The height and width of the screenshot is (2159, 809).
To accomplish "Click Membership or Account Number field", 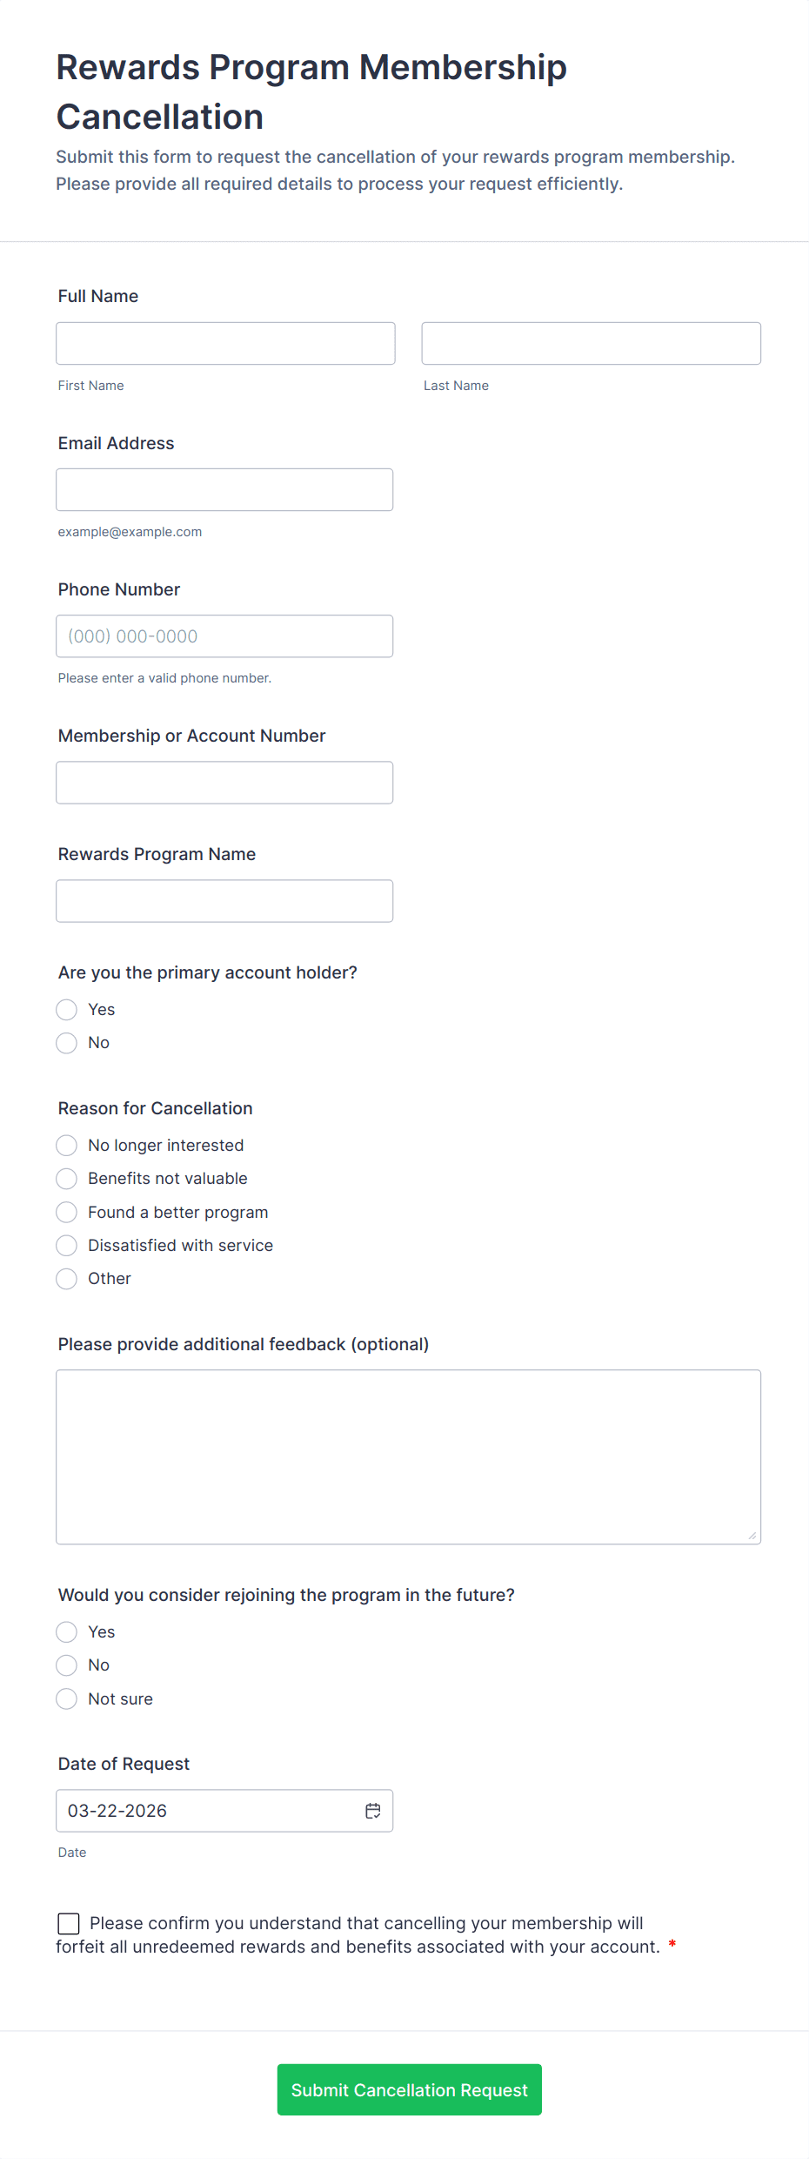I will (224, 783).
